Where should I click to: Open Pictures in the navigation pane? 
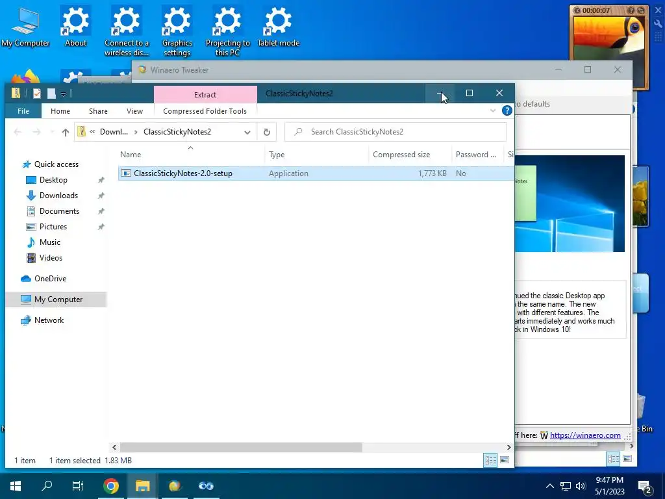(53, 227)
